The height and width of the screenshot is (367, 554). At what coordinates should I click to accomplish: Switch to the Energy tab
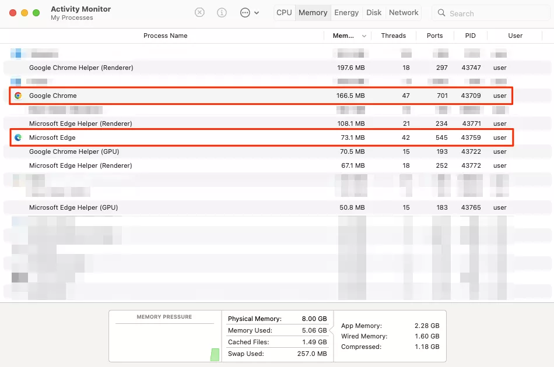[x=346, y=12]
